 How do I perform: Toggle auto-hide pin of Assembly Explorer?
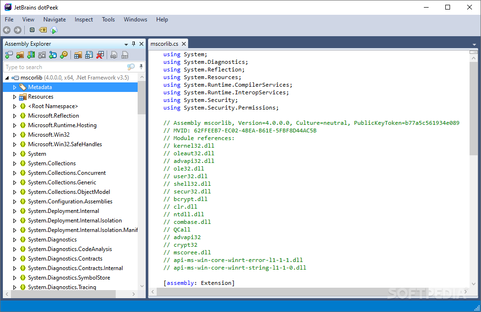(x=133, y=44)
